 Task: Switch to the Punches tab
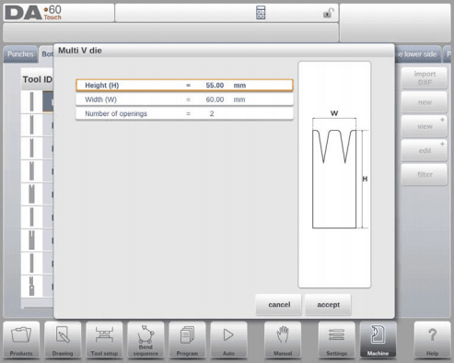coord(20,54)
